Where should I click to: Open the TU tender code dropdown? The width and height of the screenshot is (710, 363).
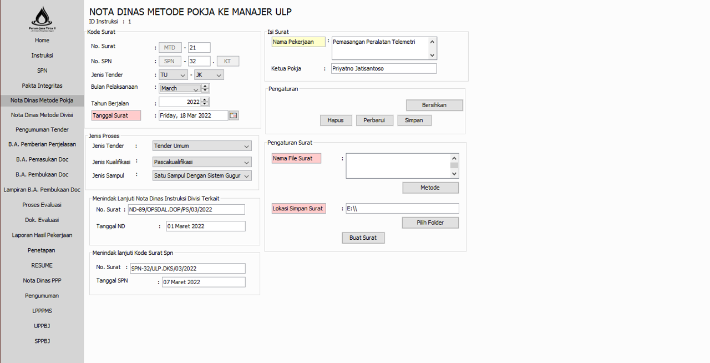point(182,75)
